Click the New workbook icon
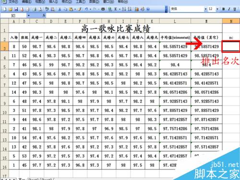The height and width of the screenshot is (180, 240). (x=4, y=9)
